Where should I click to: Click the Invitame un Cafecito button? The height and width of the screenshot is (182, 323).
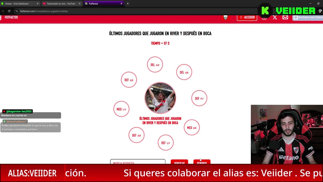308,17
